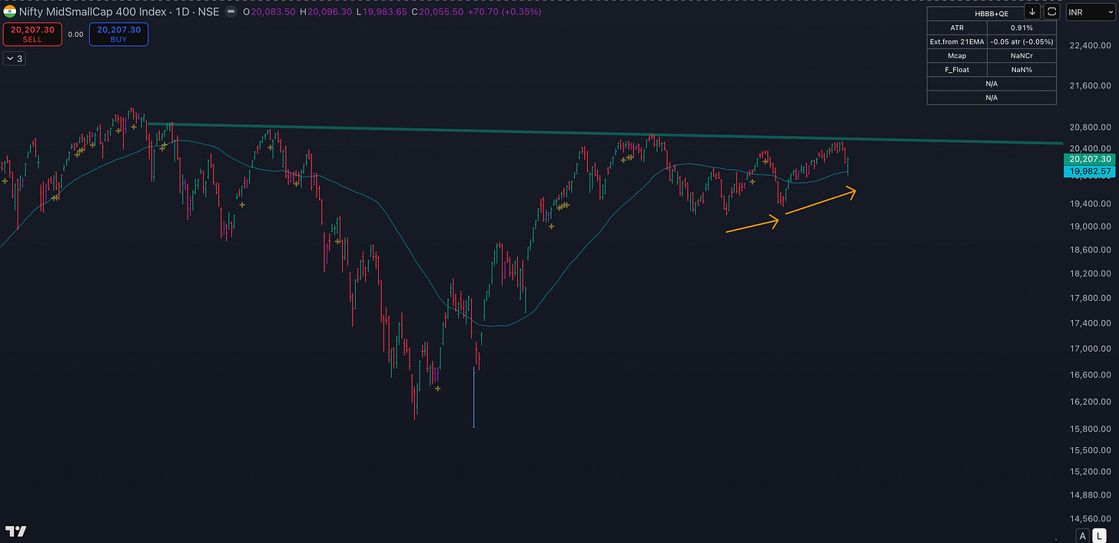The height and width of the screenshot is (543, 1119).
Task: Click the Ext.from 21EMA label cell
Action: point(957,41)
